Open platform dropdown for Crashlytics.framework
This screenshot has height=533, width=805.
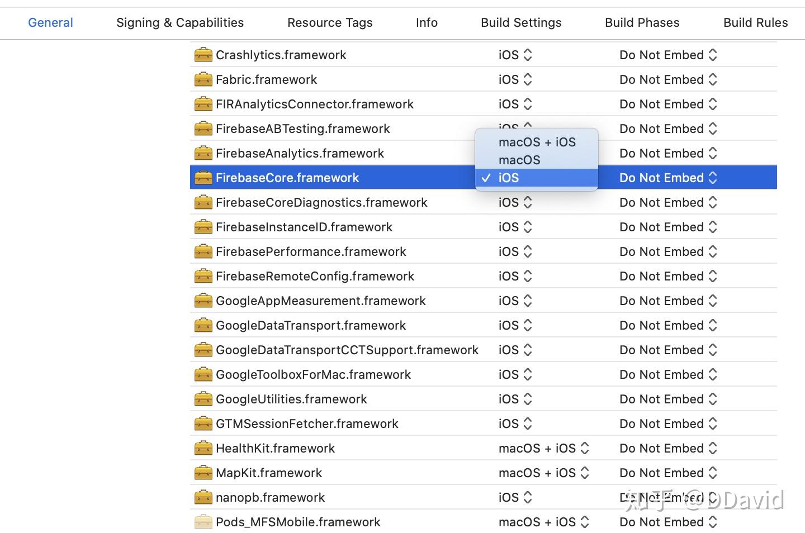tap(515, 55)
